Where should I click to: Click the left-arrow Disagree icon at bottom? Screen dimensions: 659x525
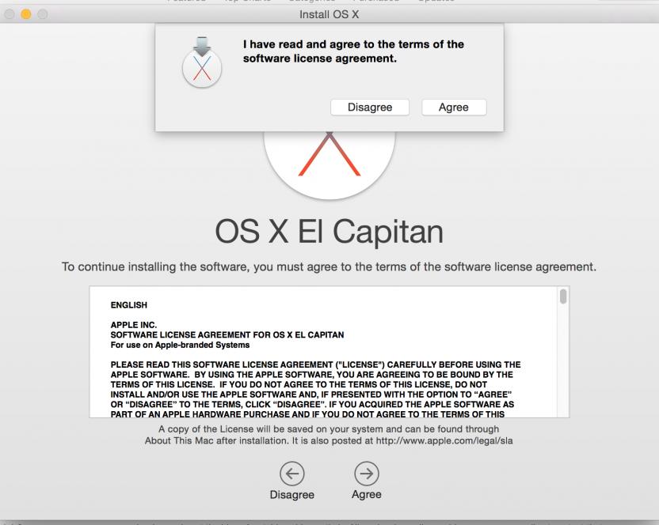click(292, 474)
